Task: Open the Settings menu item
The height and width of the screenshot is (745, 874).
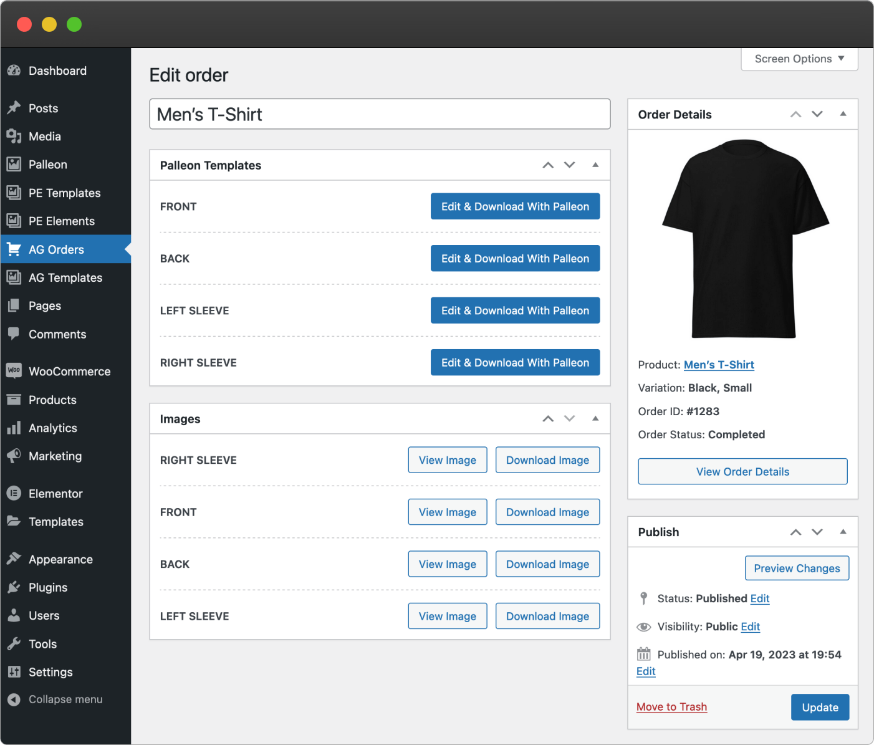Action: click(x=65, y=671)
